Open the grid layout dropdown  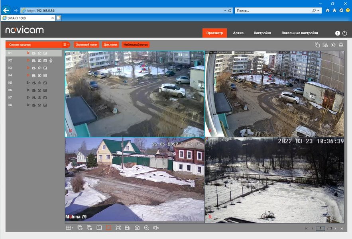(69, 228)
